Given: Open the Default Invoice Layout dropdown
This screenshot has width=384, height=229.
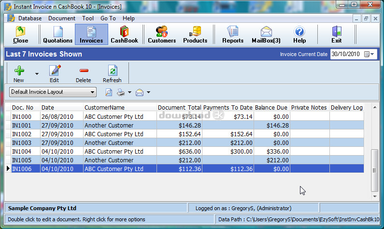Looking at the screenshot, I should click(x=53, y=92).
